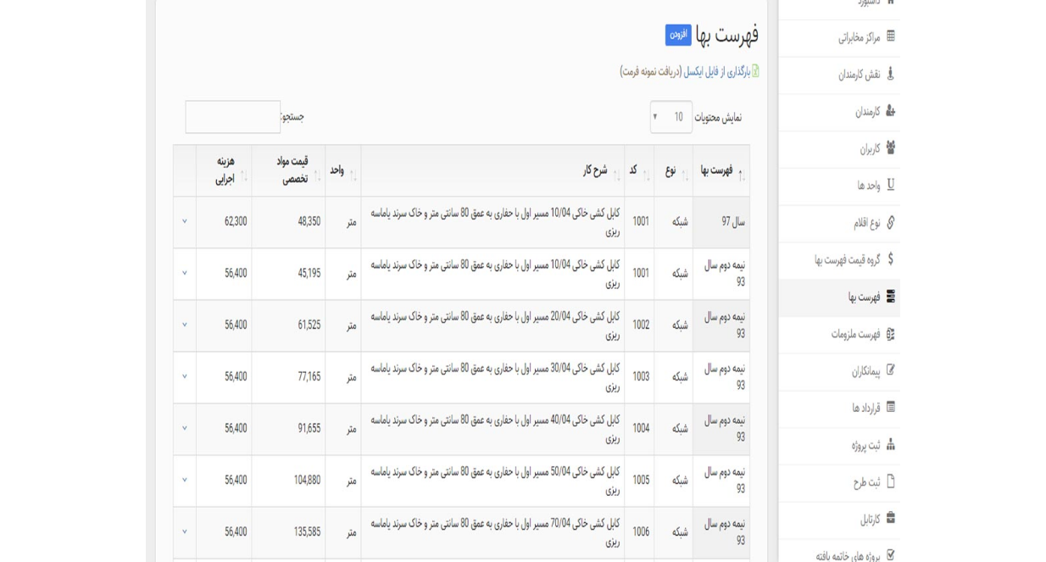The width and height of the screenshot is (1046, 562).
Task: Sort by فهرست بها column header
Action: point(721,170)
